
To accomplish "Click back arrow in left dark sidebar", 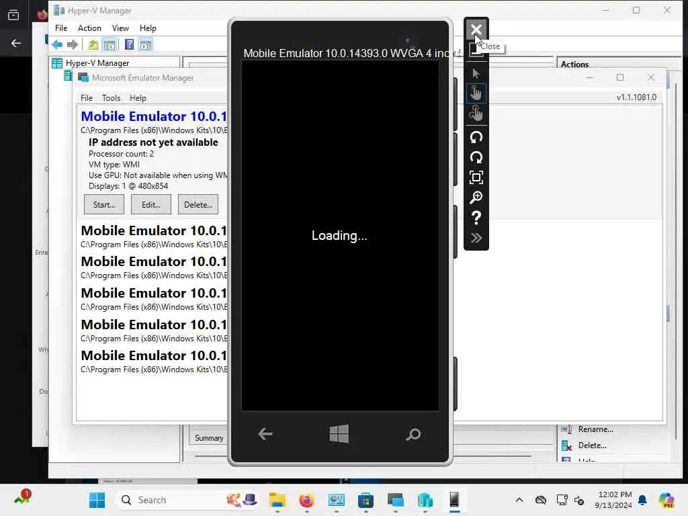I will click(16, 43).
